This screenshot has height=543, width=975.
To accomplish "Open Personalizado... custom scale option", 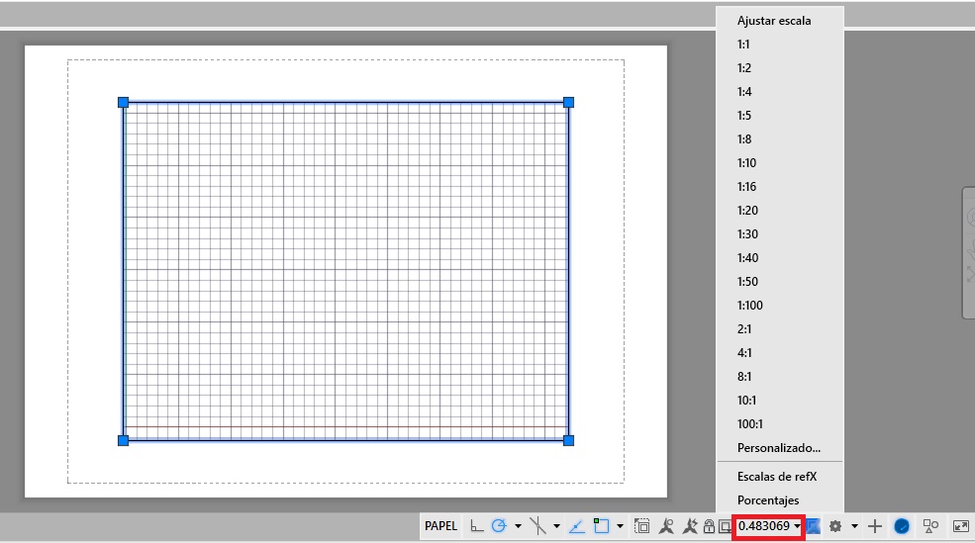I will pyautogui.click(x=780, y=448).
